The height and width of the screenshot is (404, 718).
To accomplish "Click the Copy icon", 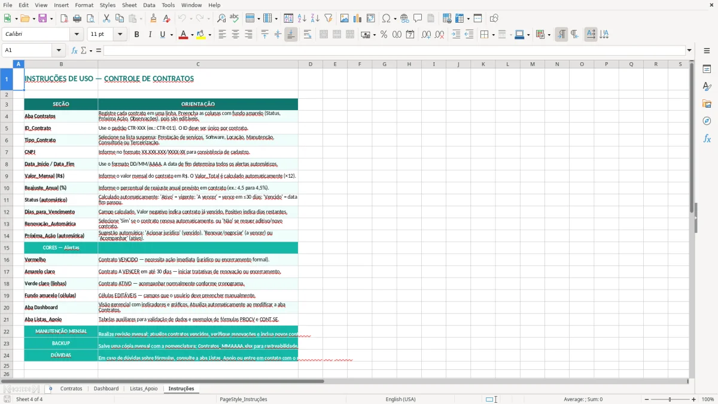I will point(119,19).
